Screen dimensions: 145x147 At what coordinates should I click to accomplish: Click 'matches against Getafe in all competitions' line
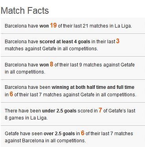(51, 49)
